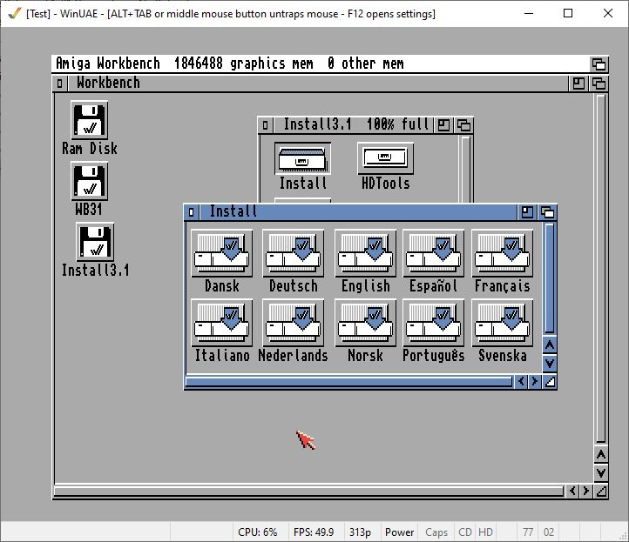Screen dimensions: 629x542
Task: Close the Install3.1 window via close gadget
Action: point(265,125)
